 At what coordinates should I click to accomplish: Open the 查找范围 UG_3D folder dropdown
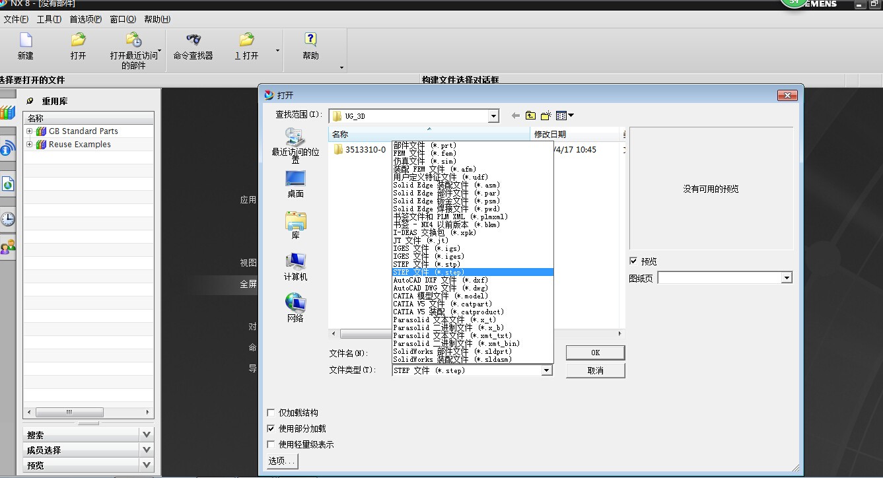[493, 116]
